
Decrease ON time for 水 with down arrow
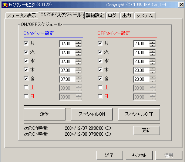pos(78,63)
